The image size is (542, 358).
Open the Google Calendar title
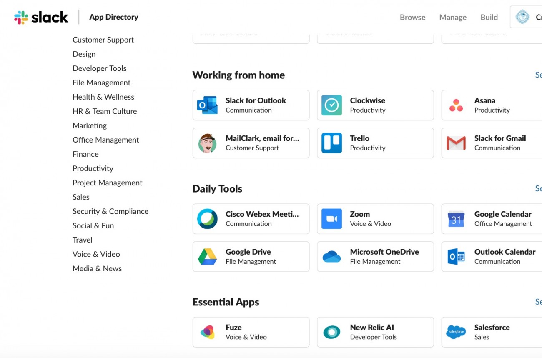503,214
